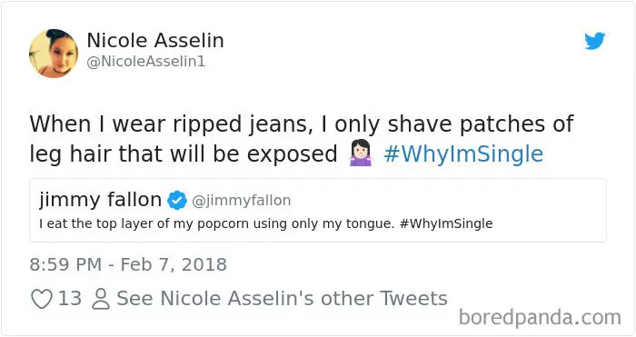Click the jimmy fallon quoted name
Viewport: 636px width, 337px height.
pyautogui.click(x=101, y=200)
